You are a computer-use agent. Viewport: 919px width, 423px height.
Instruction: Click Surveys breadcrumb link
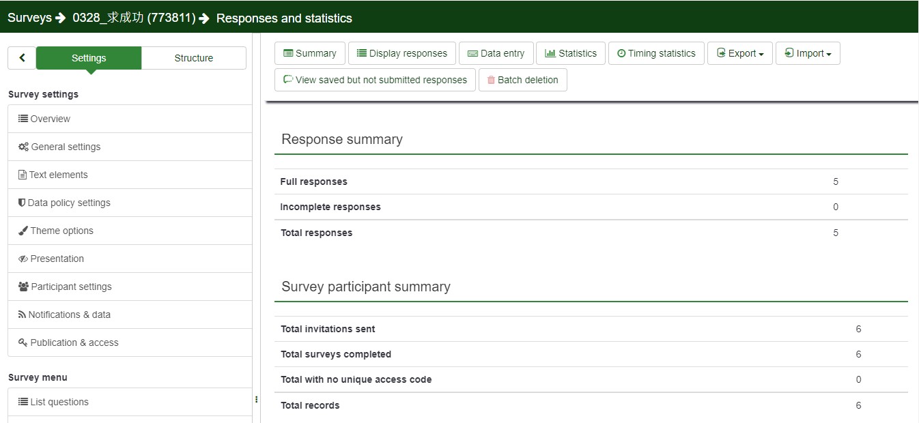29,18
